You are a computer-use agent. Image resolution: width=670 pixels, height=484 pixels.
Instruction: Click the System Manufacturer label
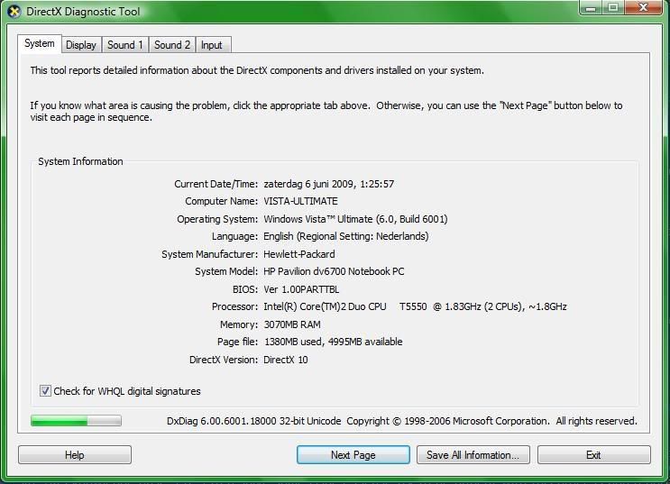click(x=210, y=254)
